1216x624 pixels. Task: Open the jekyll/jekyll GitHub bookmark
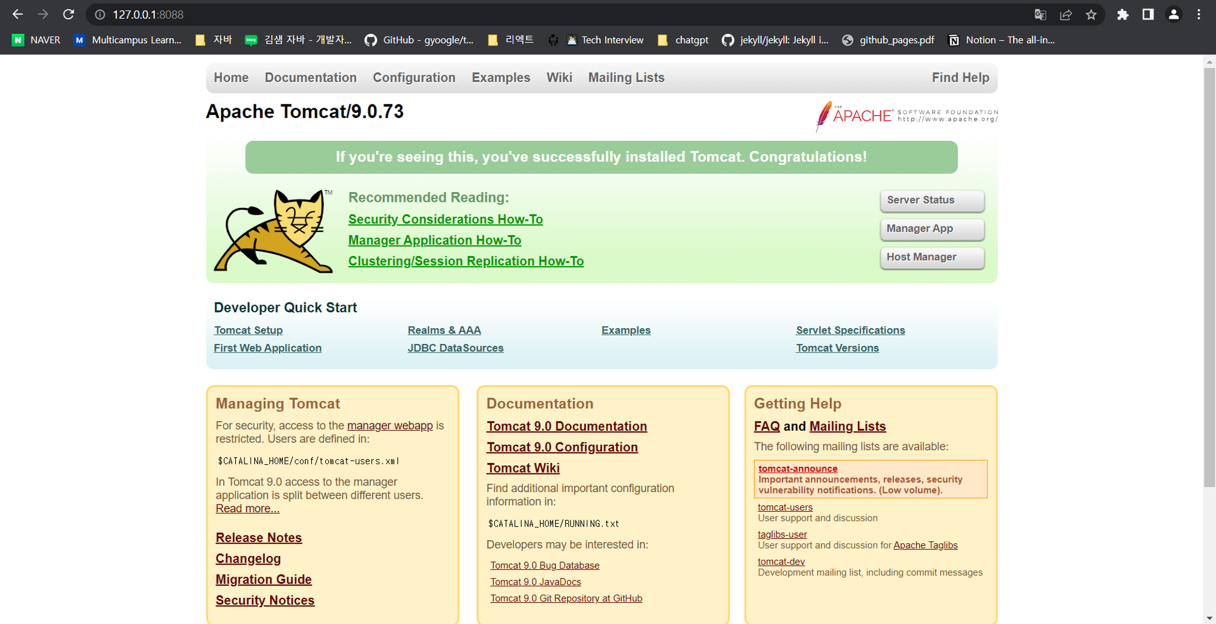coord(775,40)
